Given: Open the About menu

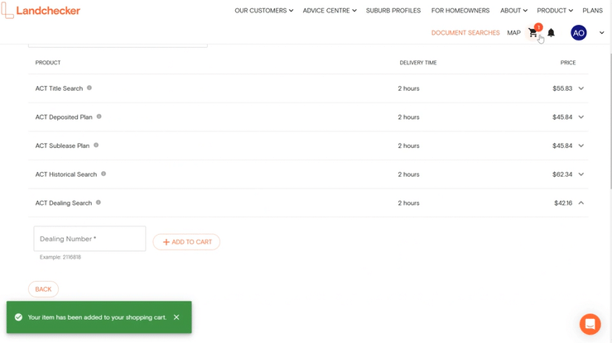Looking at the screenshot, I should click(513, 11).
